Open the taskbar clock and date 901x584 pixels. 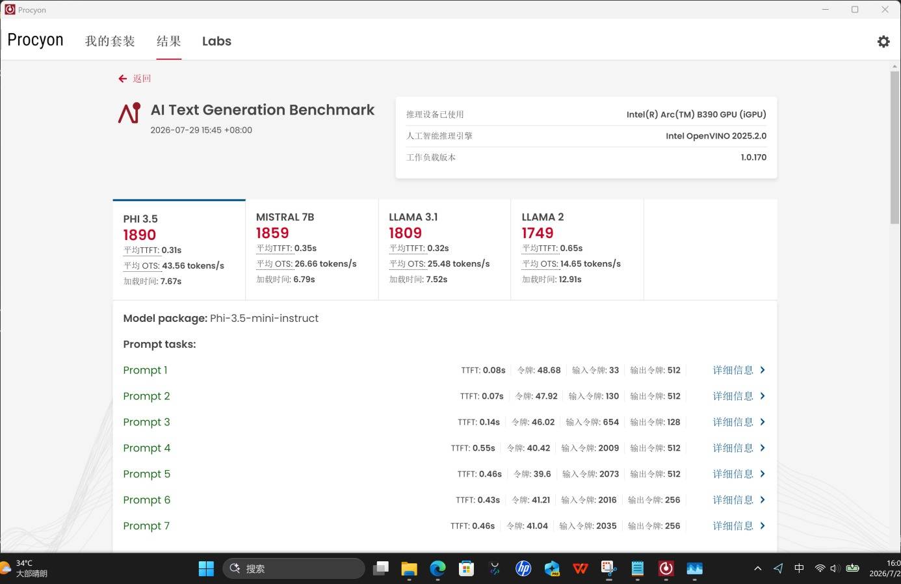click(885, 568)
